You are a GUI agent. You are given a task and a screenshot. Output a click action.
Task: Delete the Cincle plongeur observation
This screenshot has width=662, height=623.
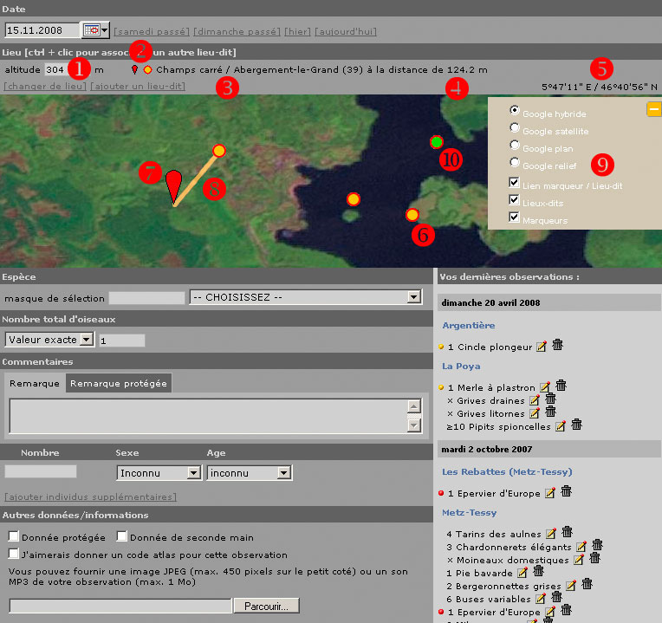558,345
